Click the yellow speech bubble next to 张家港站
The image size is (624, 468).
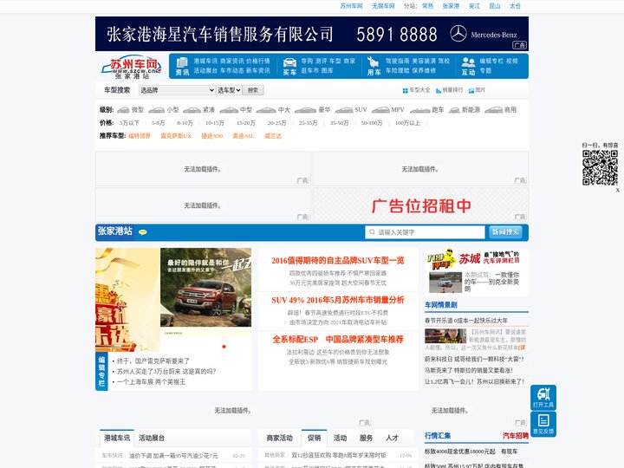(x=142, y=232)
